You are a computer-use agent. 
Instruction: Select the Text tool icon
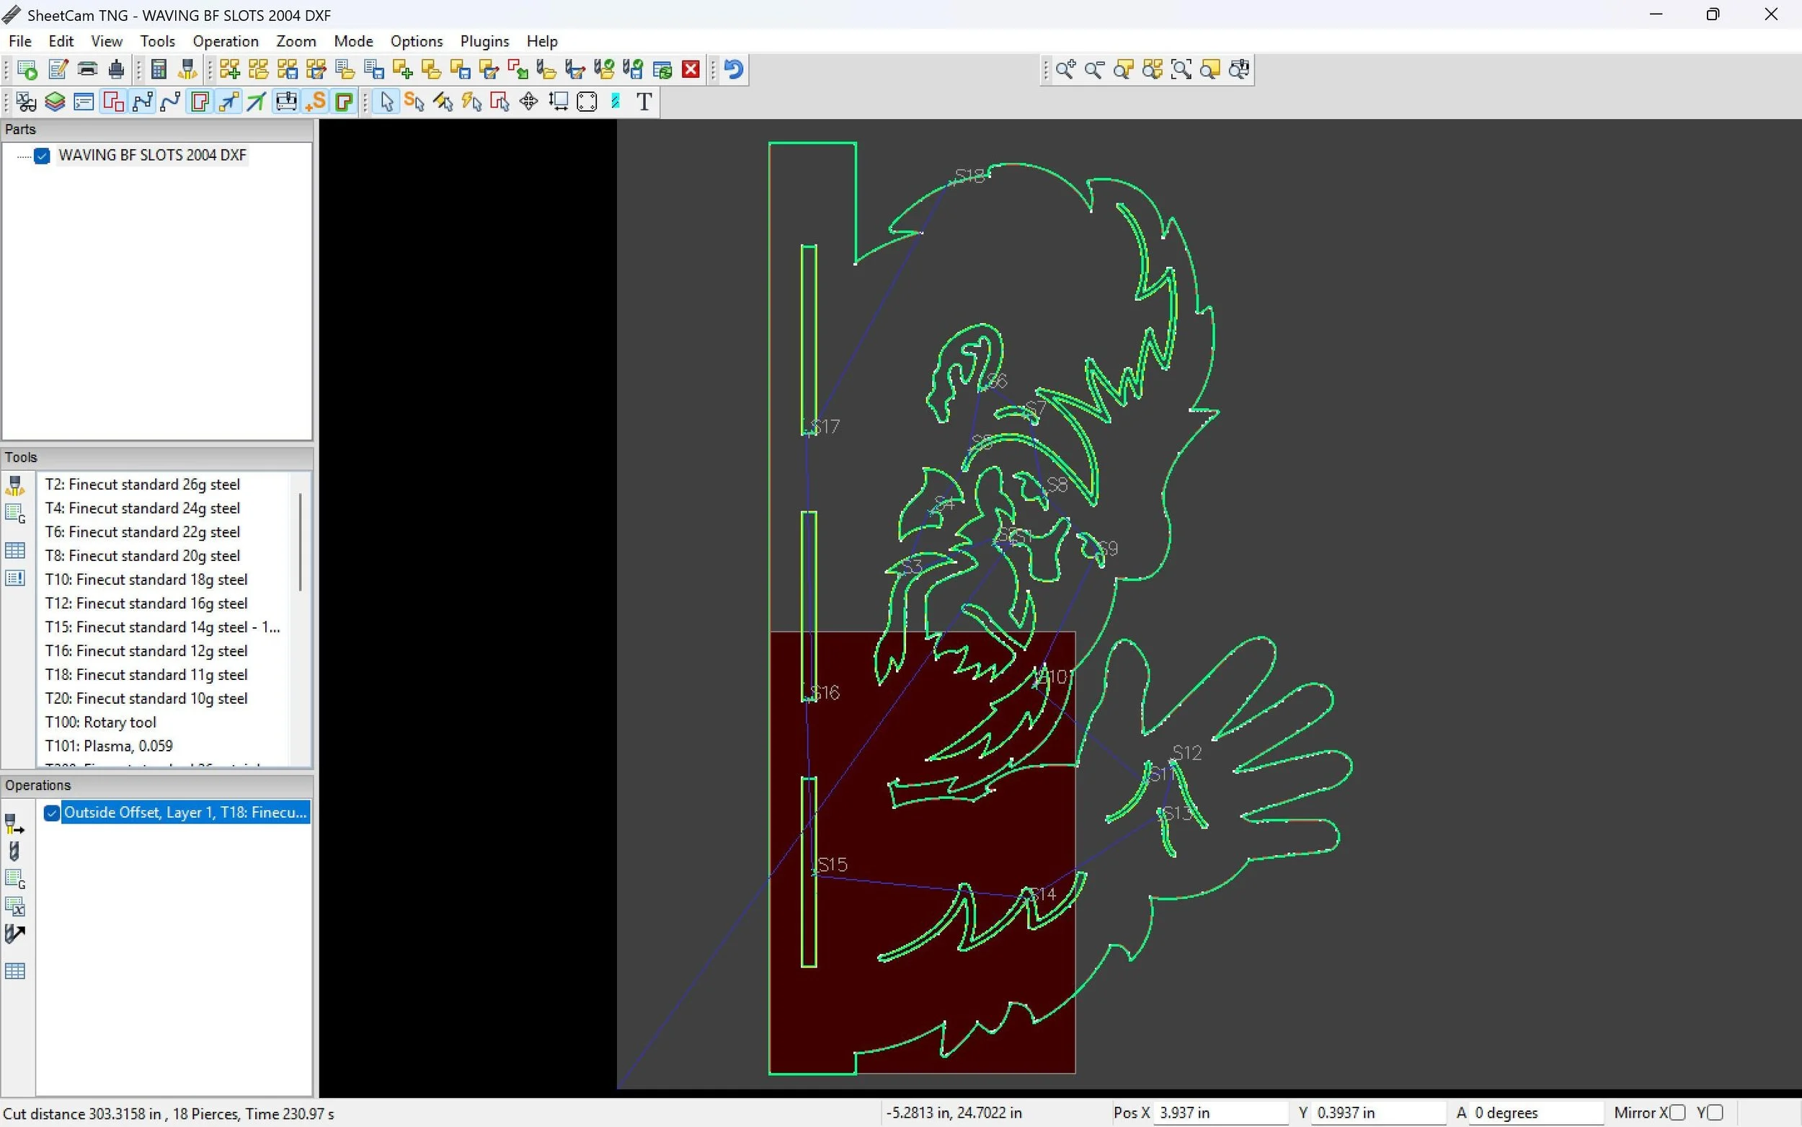tap(644, 102)
